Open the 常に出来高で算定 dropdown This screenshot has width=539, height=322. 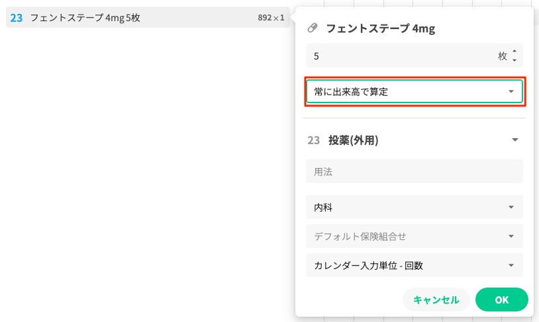[x=415, y=92]
